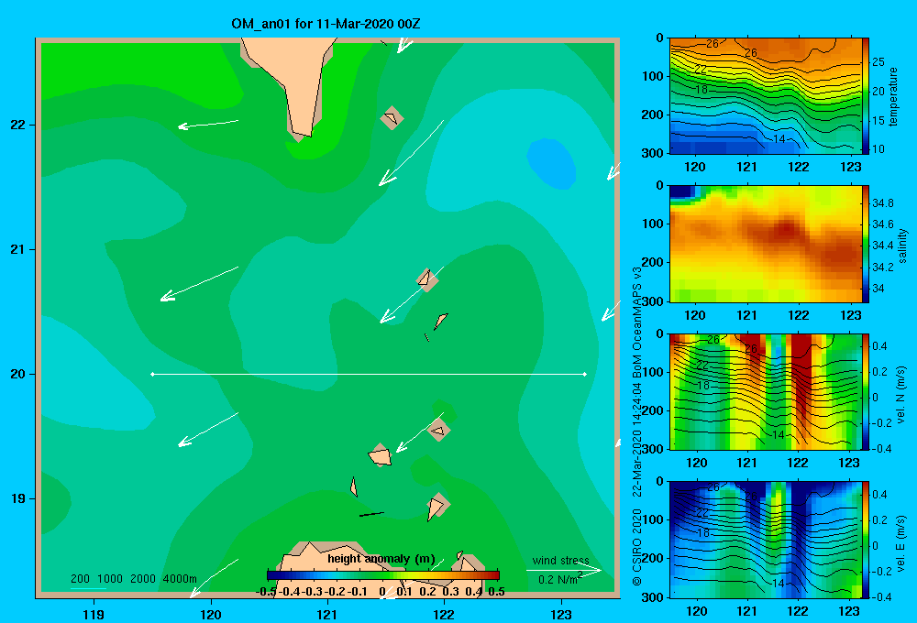This screenshot has width=917, height=623.
Task: Click the "0.5" height anomaly tick label
Action: point(496,592)
